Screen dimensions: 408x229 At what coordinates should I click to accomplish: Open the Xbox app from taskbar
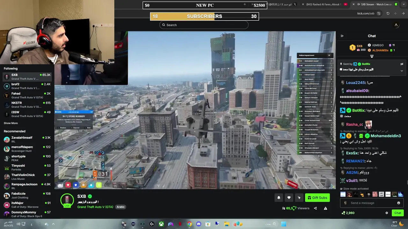(x=161, y=224)
